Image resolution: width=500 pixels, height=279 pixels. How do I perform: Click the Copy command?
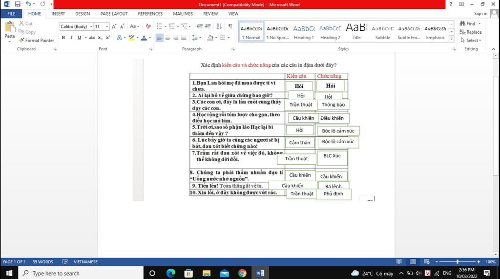point(27,32)
